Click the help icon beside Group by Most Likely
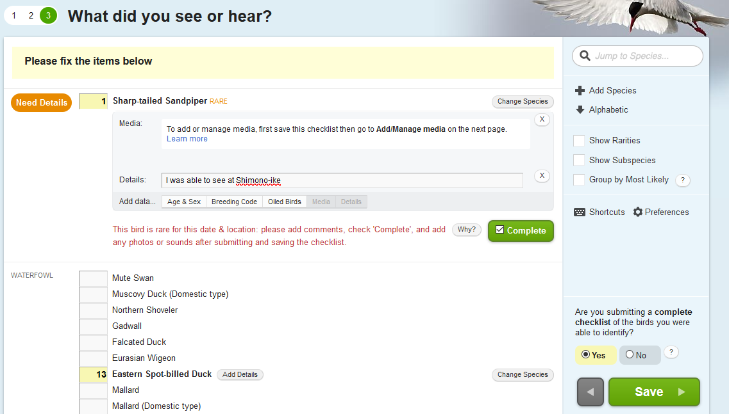This screenshot has width=729, height=414. 682,180
